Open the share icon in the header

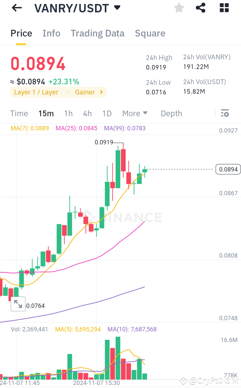[200, 8]
